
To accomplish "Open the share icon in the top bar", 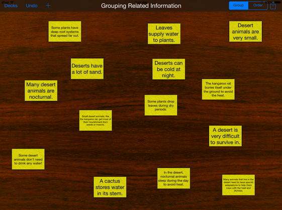I will click(273, 6).
